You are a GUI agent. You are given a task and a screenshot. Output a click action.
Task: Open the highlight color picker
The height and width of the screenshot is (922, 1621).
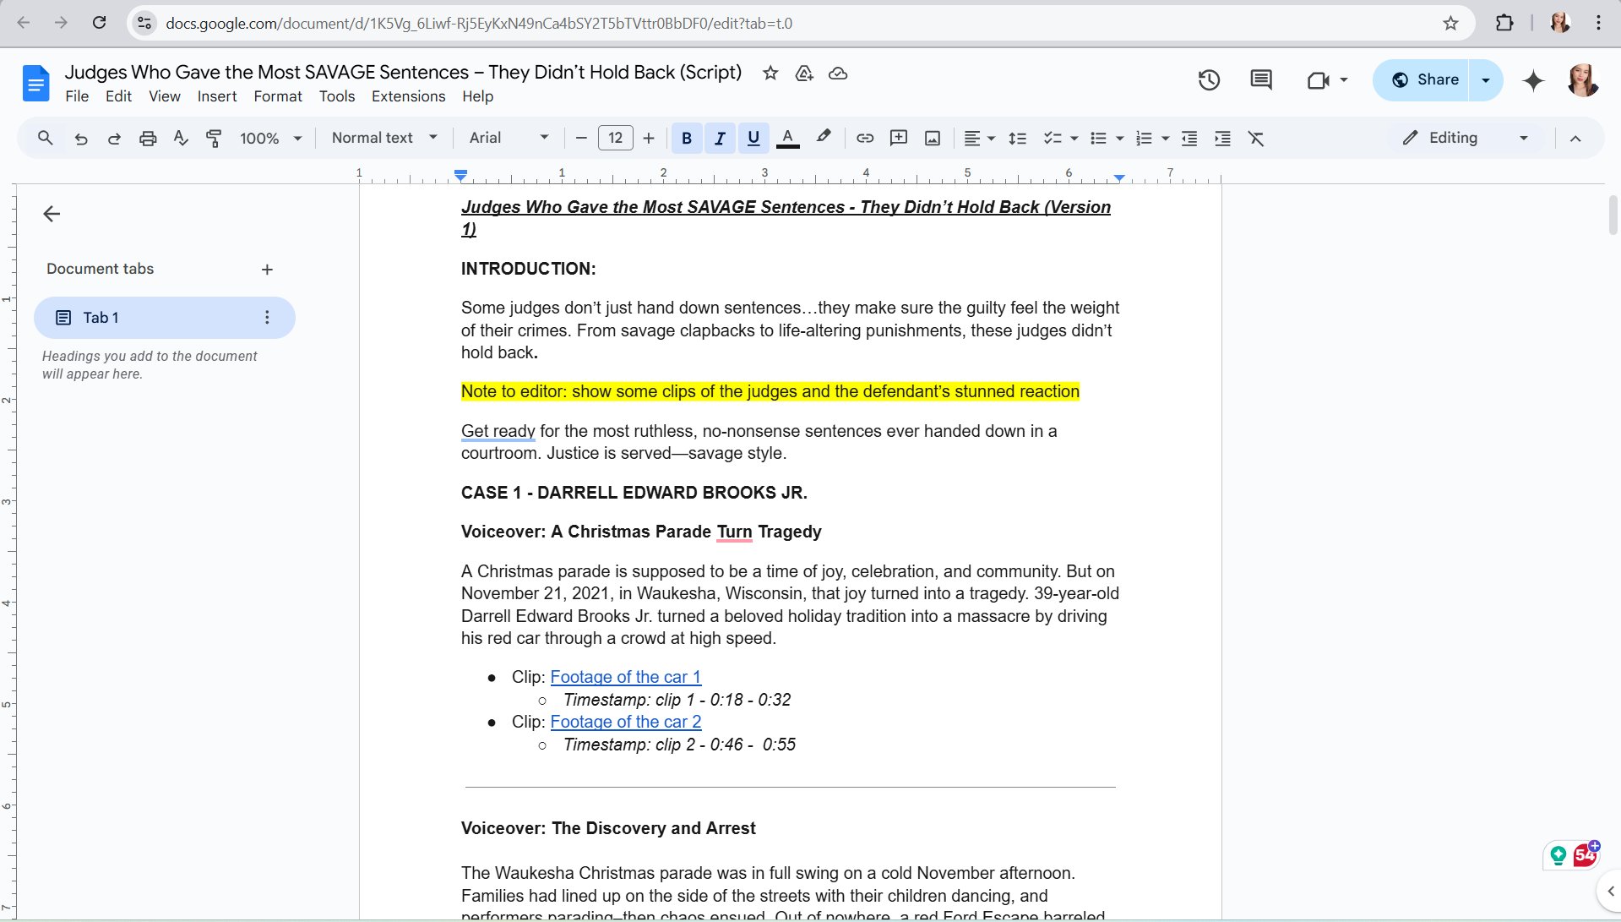pyautogui.click(x=823, y=138)
